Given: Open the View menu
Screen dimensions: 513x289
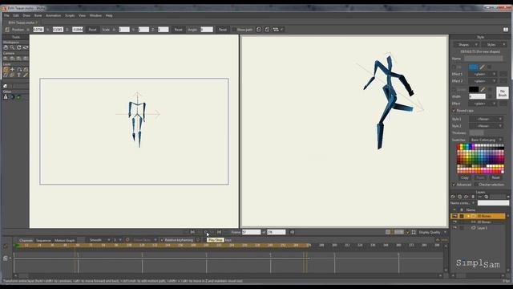Looking at the screenshot, I should (x=82, y=15).
